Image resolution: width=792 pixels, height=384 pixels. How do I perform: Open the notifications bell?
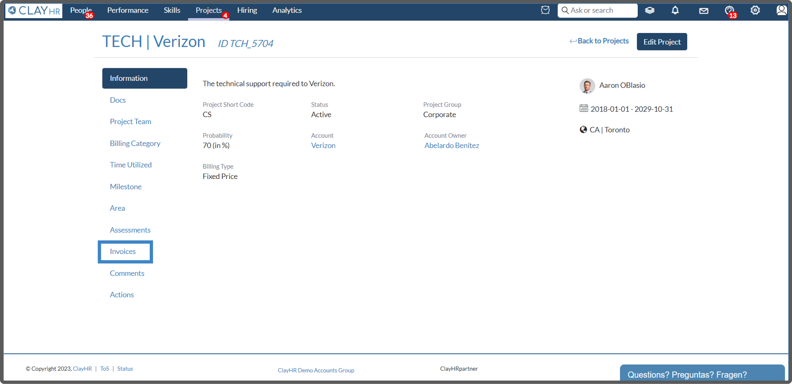675,10
